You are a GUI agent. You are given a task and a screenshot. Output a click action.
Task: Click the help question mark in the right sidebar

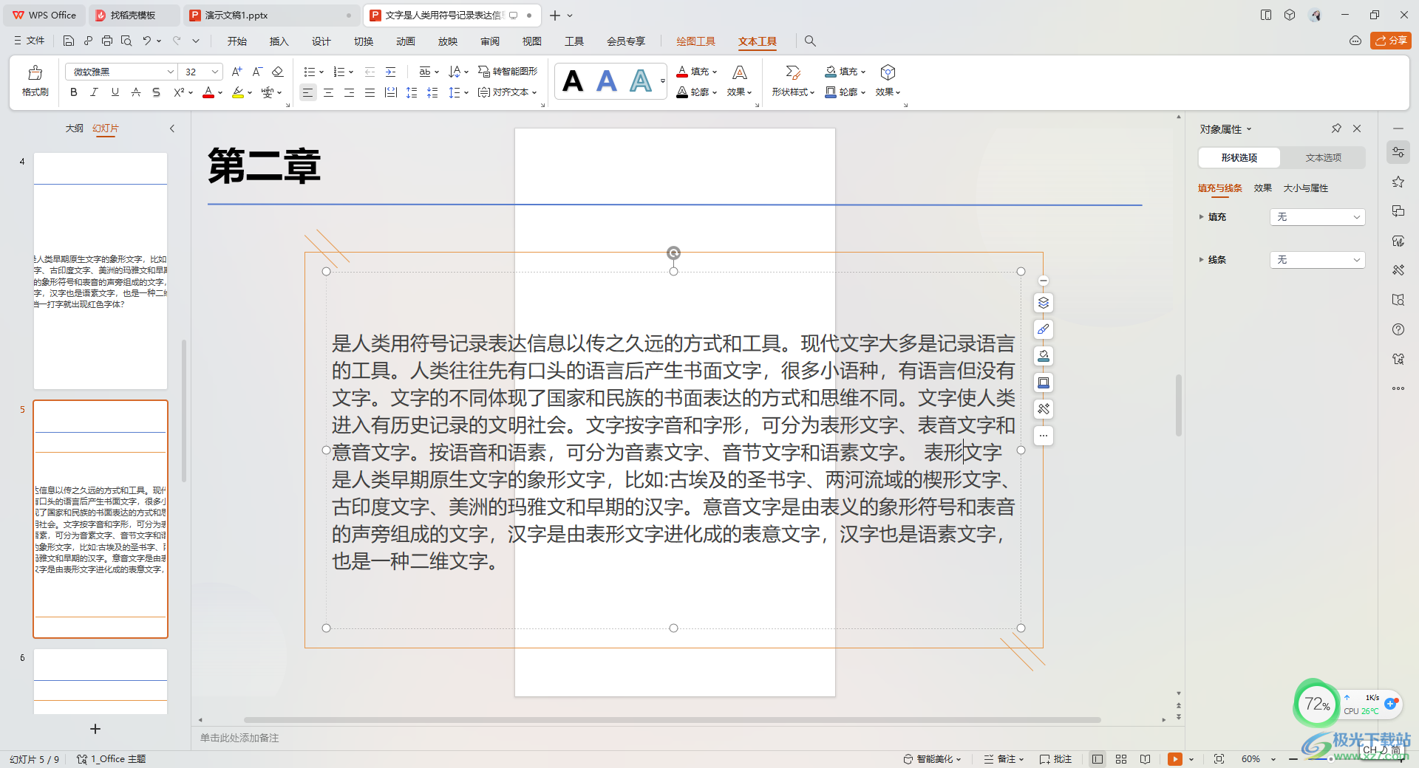[x=1398, y=329]
